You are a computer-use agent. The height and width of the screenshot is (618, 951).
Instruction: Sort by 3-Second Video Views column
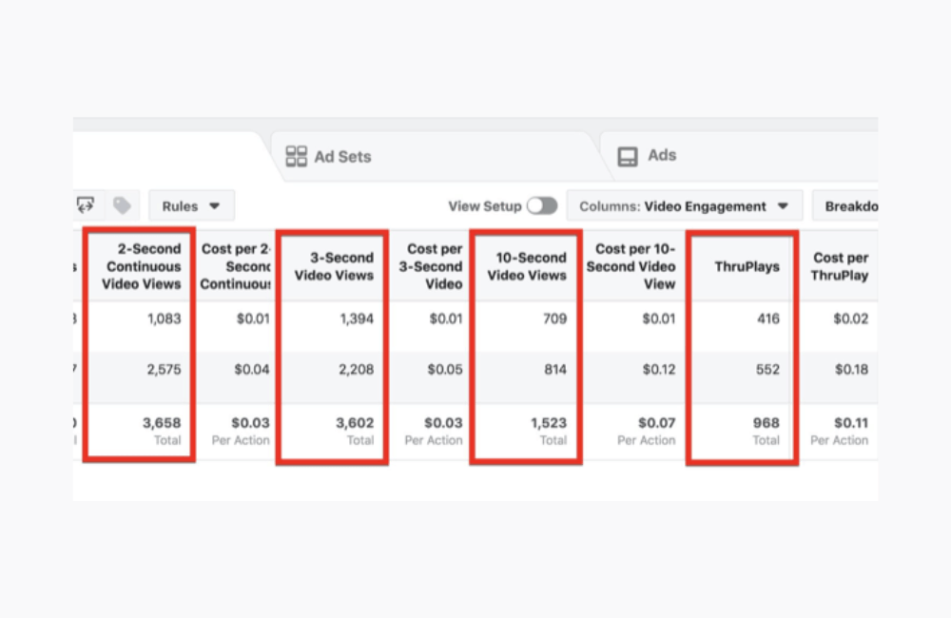pos(334,266)
